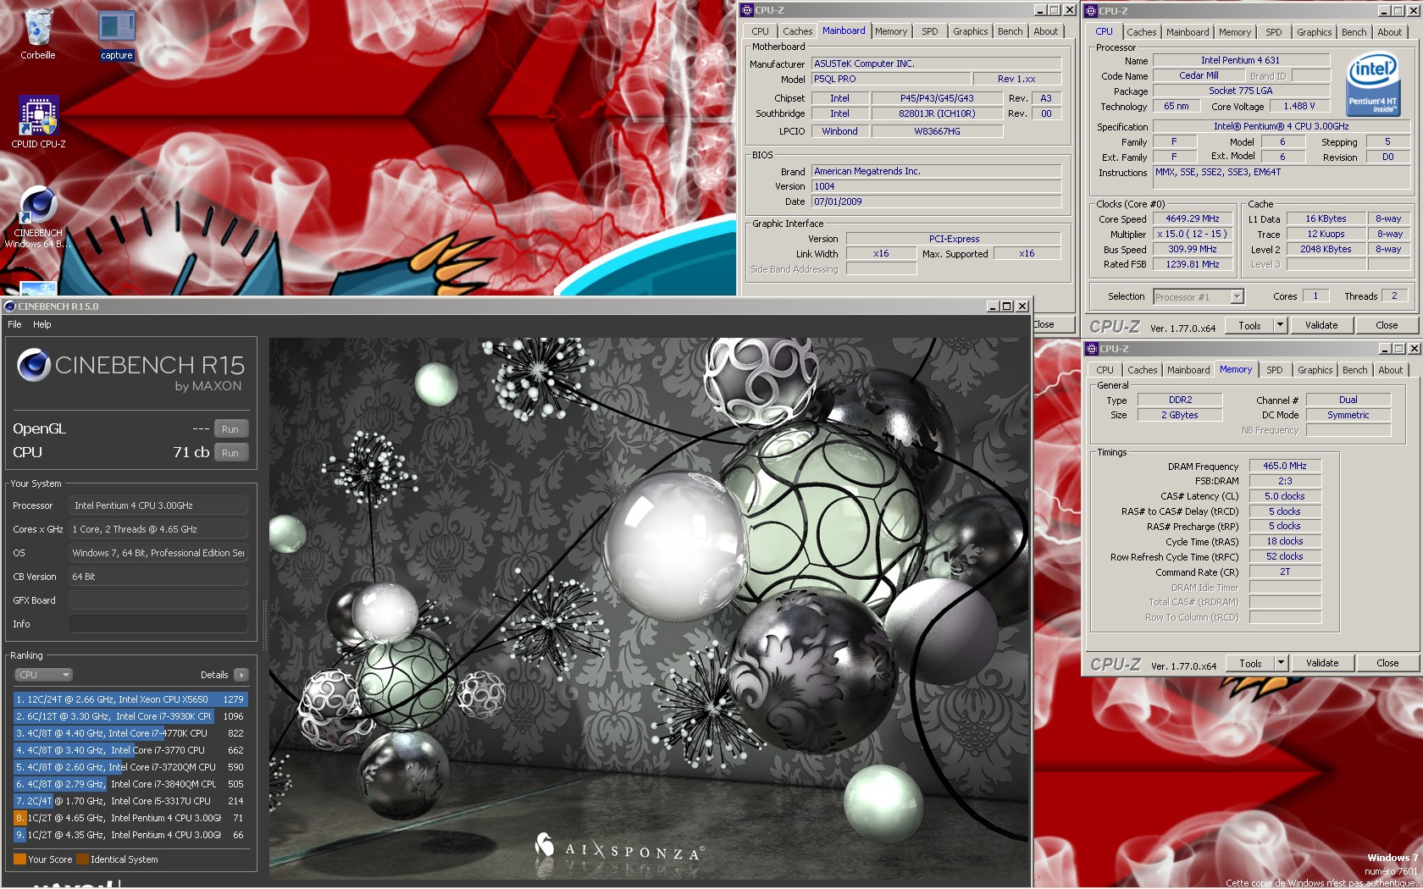The height and width of the screenshot is (889, 1423).
Task: Click the DRAM Frequency value 465.0 MHz
Action: click(1284, 466)
